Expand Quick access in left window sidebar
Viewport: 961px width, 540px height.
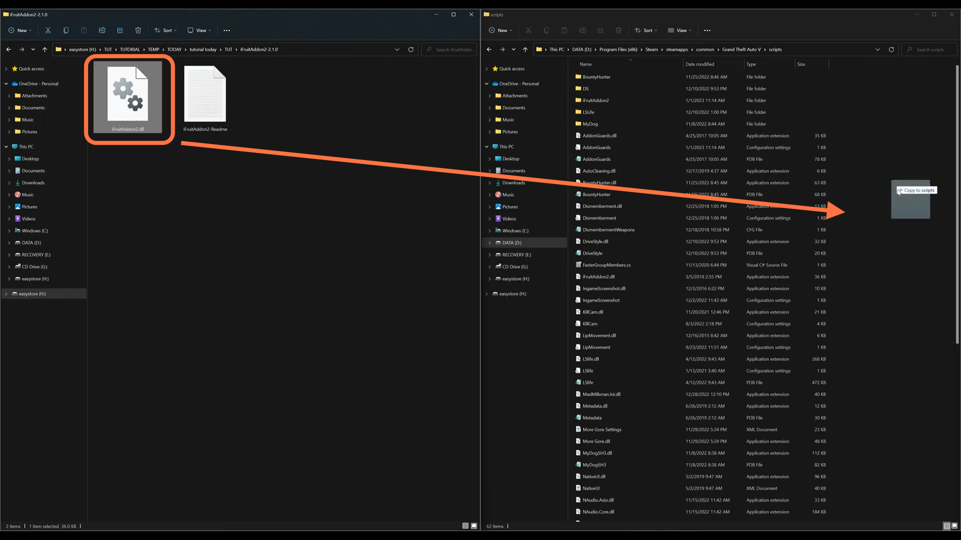6,69
